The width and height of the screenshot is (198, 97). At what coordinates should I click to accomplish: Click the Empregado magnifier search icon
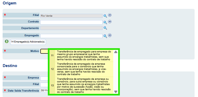(x=105, y=36)
